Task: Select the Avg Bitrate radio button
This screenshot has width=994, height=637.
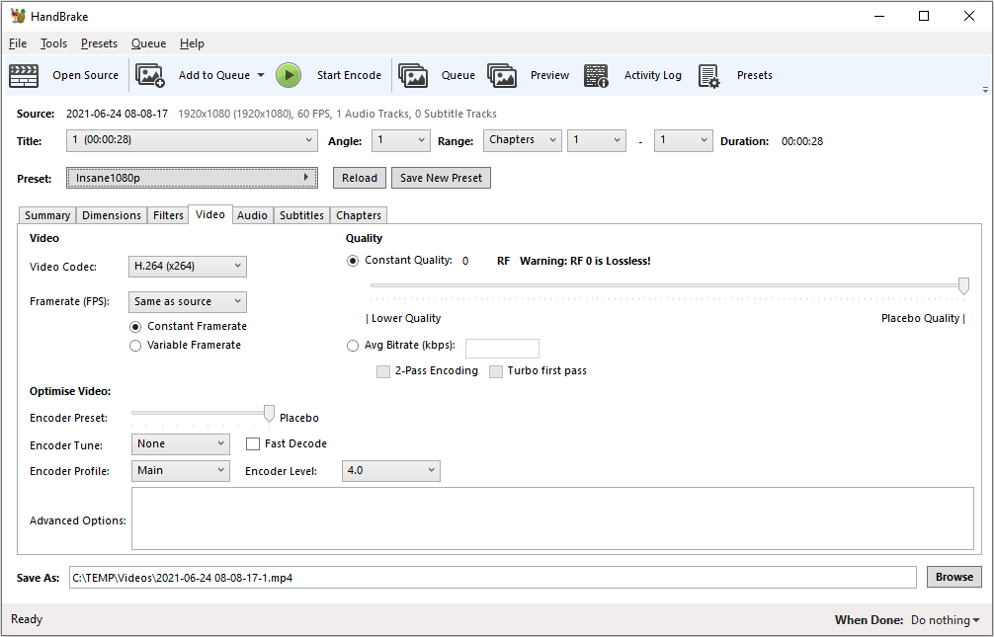Action: (353, 346)
